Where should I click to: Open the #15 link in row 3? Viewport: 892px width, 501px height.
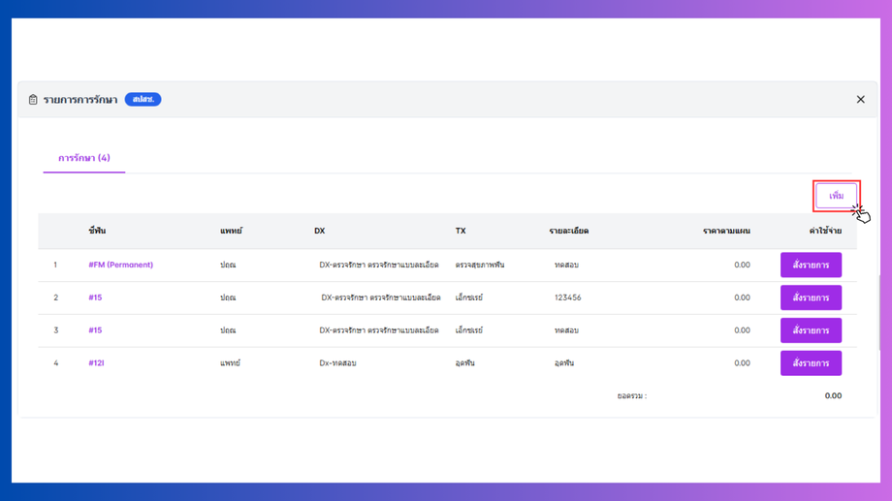click(x=95, y=330)
